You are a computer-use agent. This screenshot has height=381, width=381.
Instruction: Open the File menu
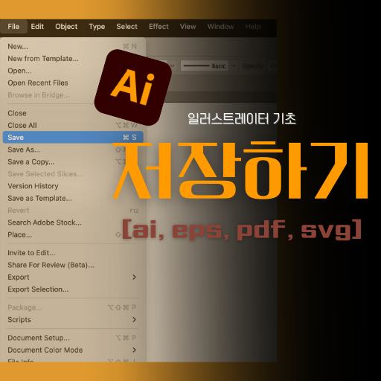13,27
